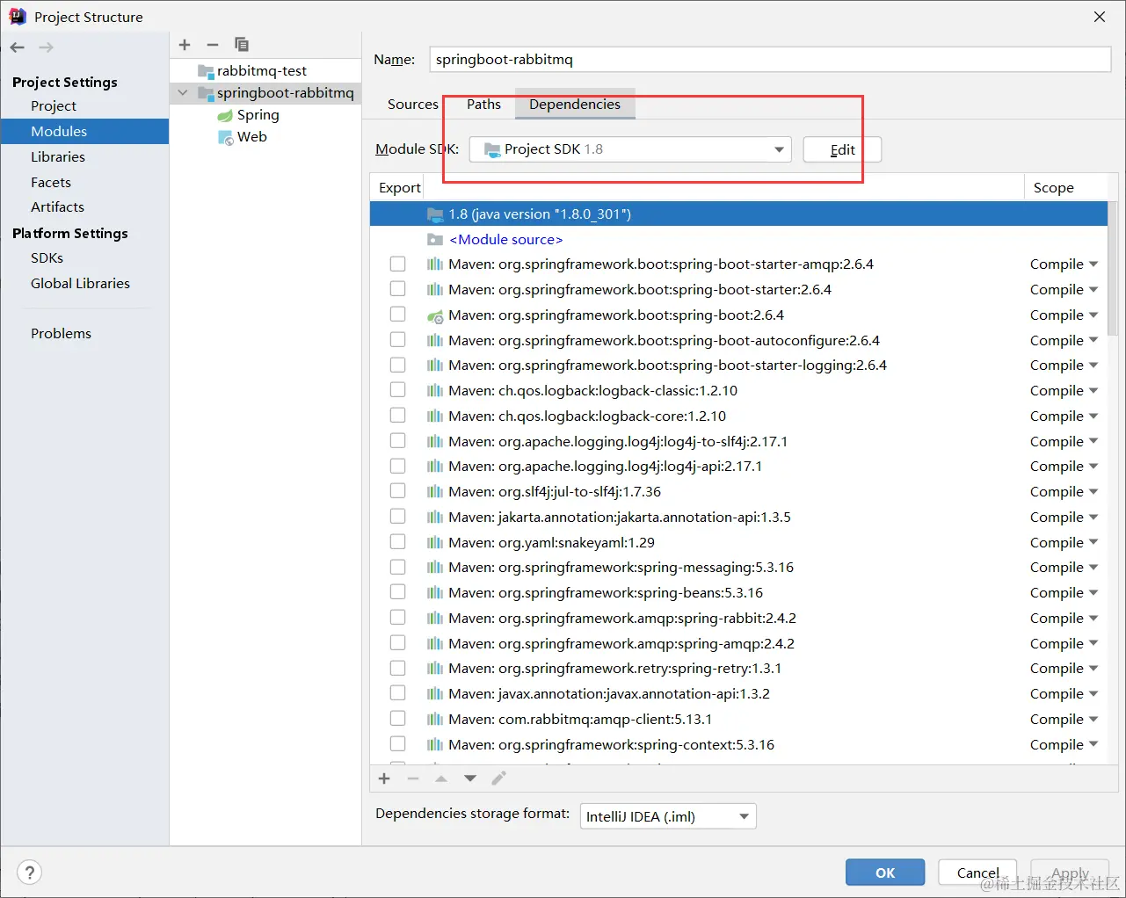Check export for amqp-client:5.13.1

(398, 719)
